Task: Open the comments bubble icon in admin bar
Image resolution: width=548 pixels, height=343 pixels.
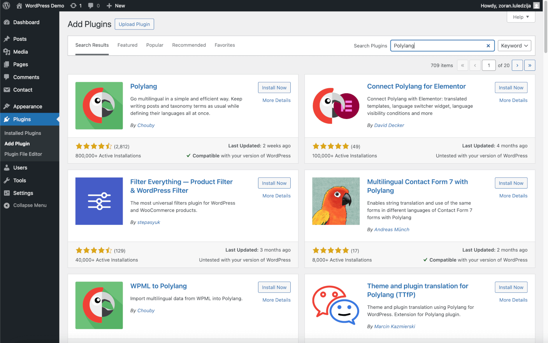Action: coord(91,5)
